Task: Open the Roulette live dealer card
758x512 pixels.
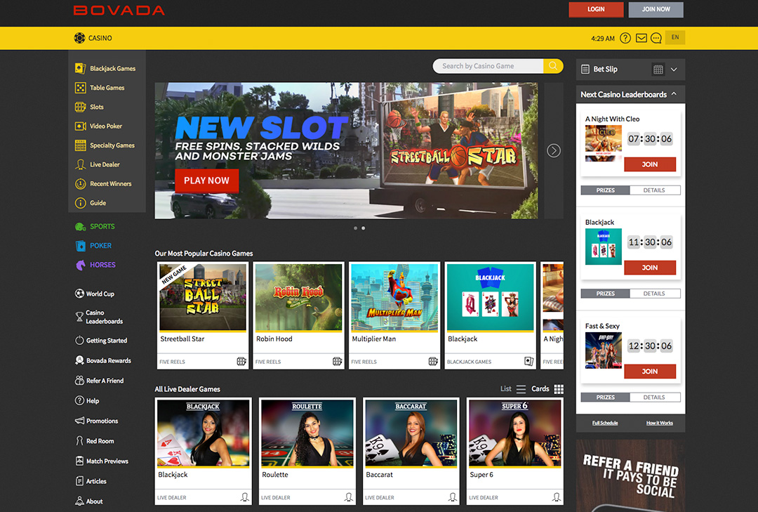Action: [x=307, y=451]
